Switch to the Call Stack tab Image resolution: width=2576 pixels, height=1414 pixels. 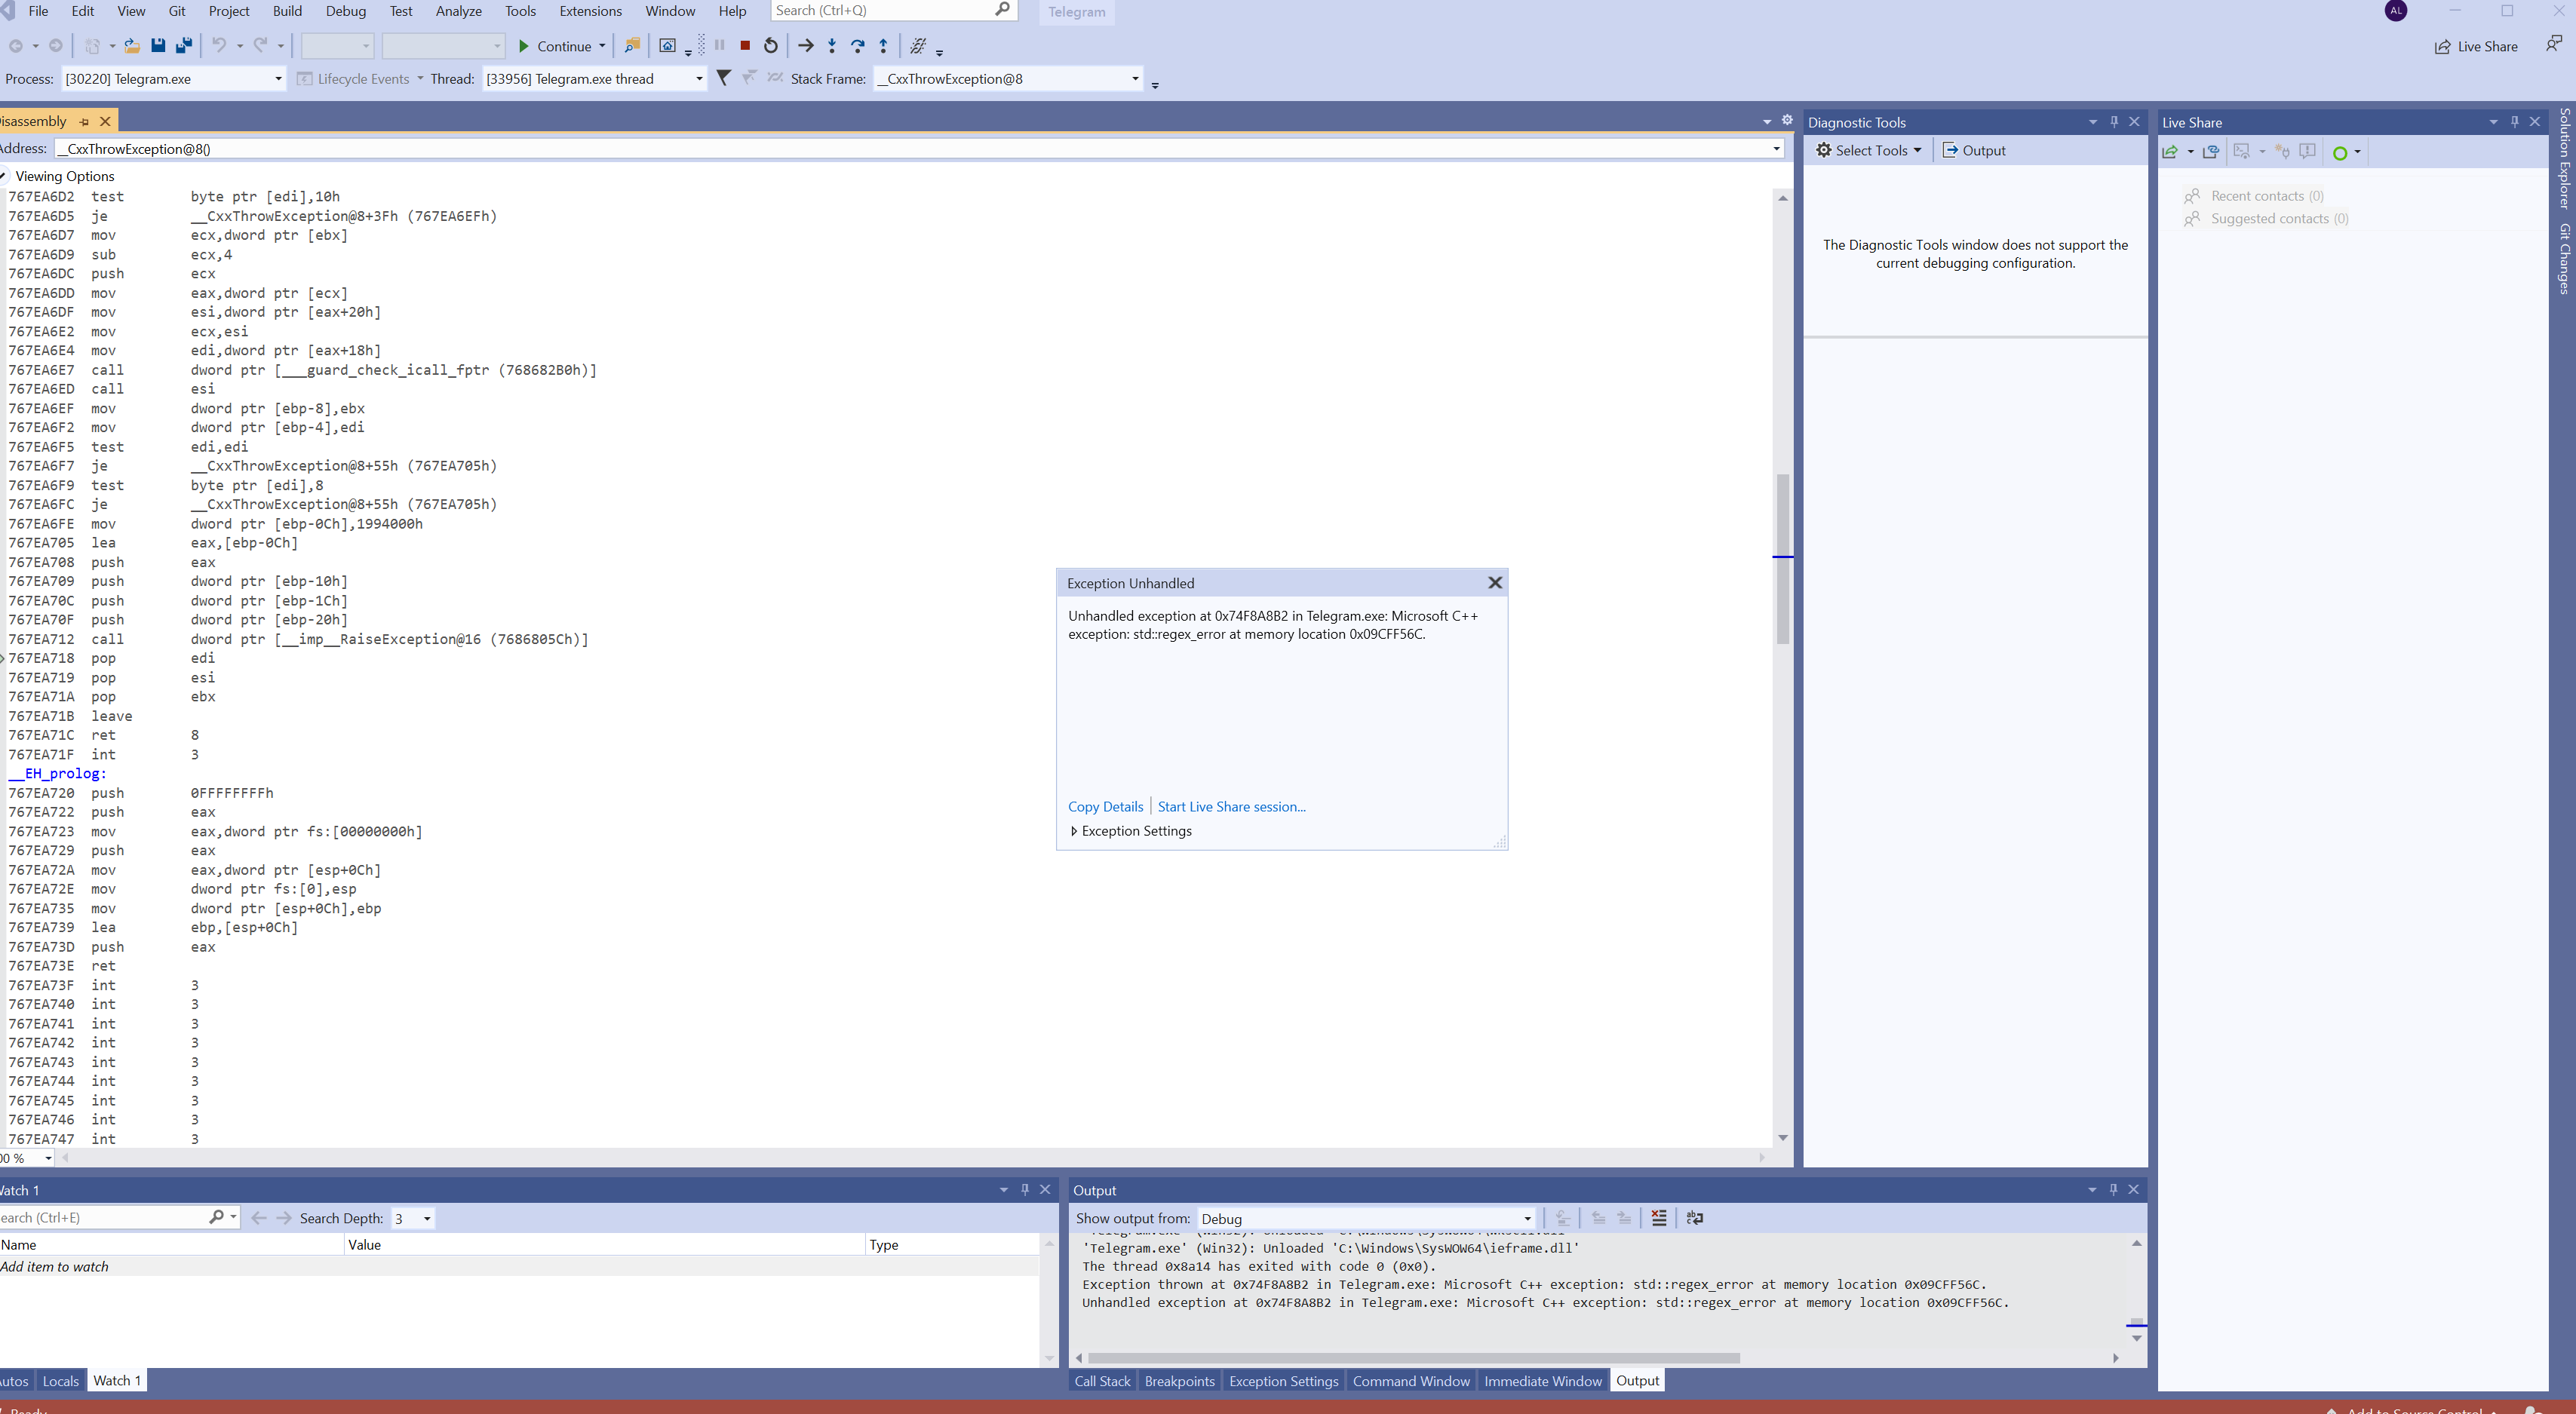1102,1381
